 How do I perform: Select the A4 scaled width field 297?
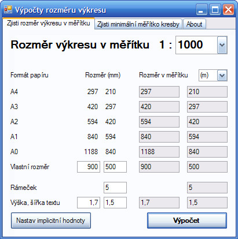pyautogui.click(x=159, y=92)
